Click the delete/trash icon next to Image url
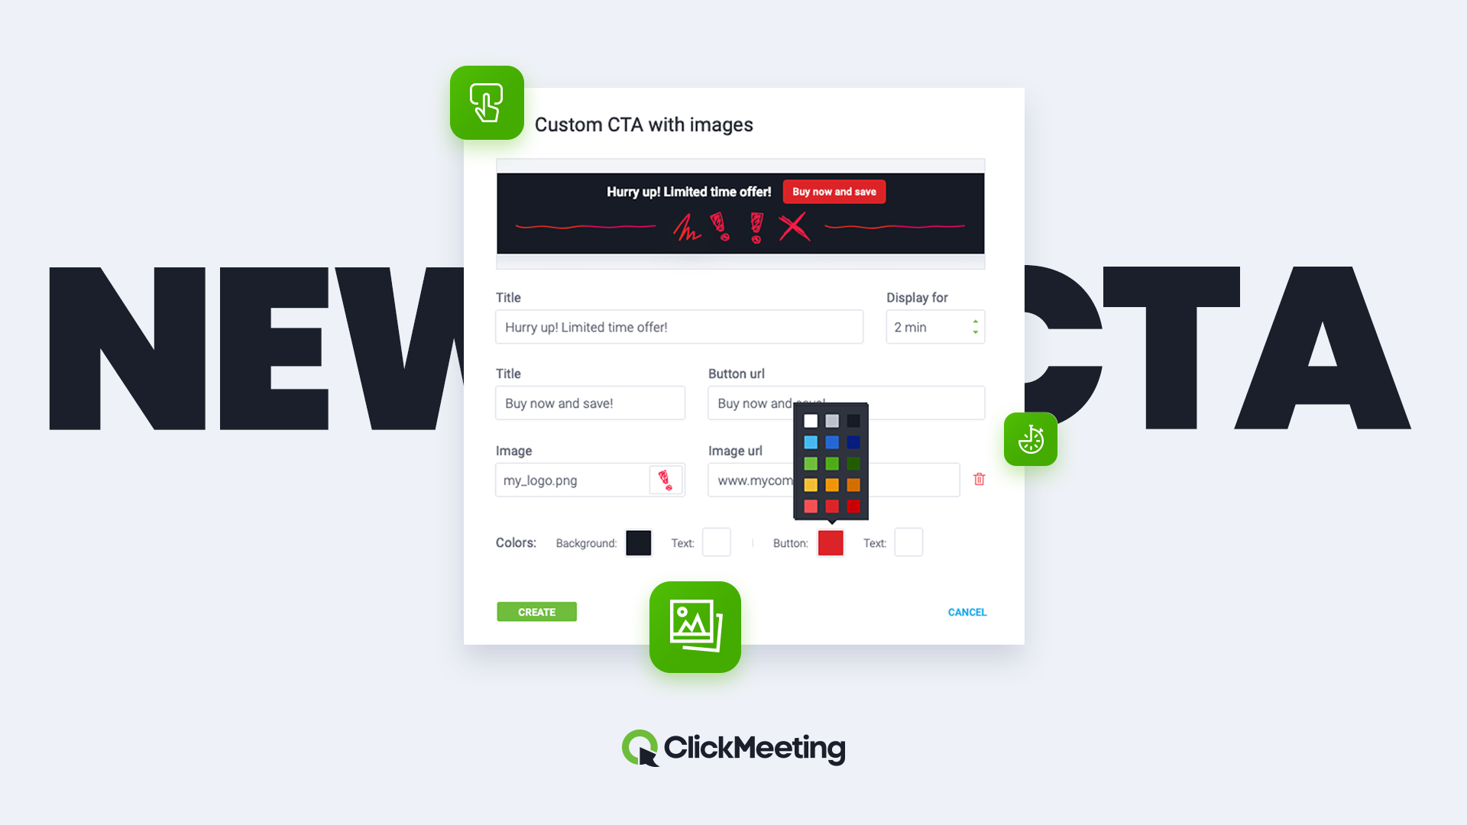 pyautogui.click(x=978, y=480)
